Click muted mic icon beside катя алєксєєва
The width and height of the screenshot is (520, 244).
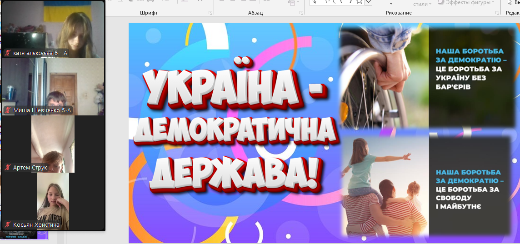[8, 53]
